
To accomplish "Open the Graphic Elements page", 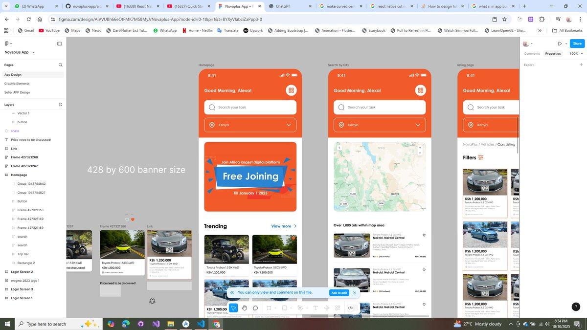I will point(17,84).
